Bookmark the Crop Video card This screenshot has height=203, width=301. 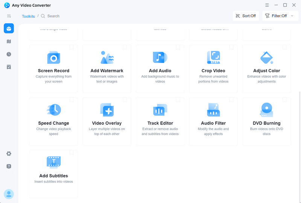(231, 47)
